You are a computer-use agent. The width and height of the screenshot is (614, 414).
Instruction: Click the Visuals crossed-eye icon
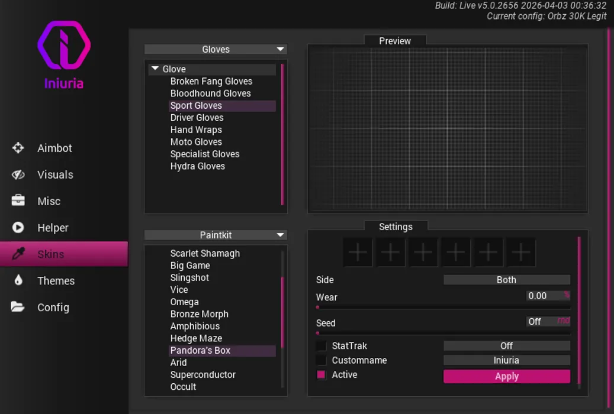[x=18, y=174]
